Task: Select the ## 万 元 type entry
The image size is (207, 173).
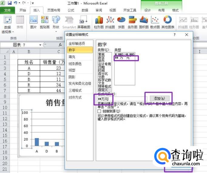Action: pos(125,58)
